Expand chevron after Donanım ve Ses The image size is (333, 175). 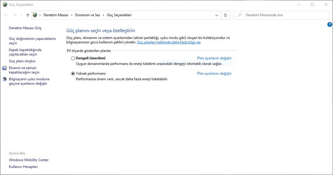104,15
